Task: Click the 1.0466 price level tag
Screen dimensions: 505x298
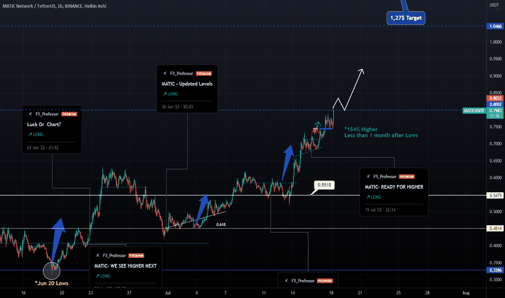Action: pos(495,26)
